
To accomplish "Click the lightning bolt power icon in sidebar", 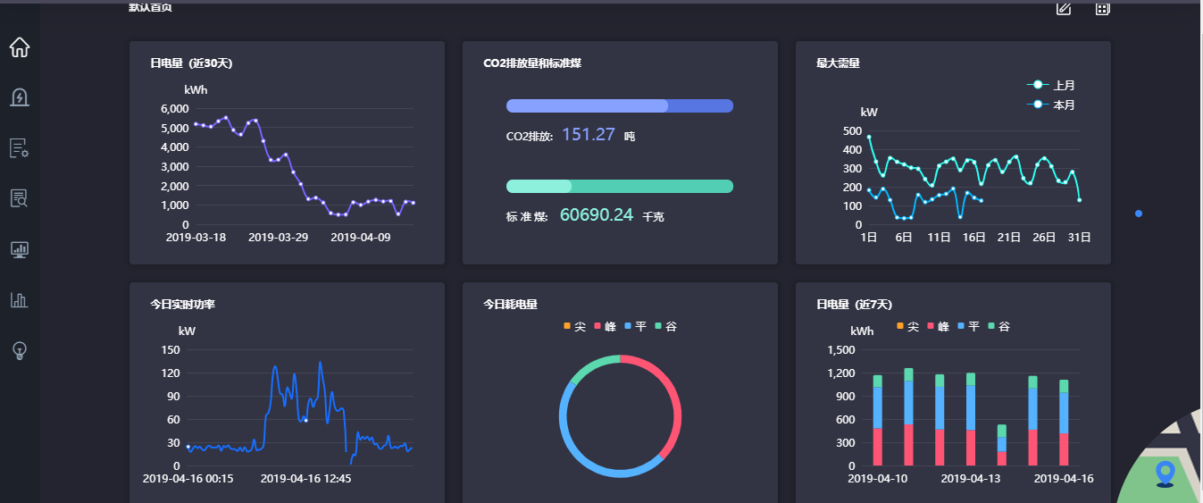I will coord(20,97).
